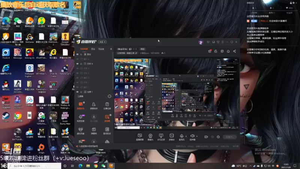Open Among Us desktop shortcut
Viewport: 300px width, 169px height.
(x=30, y=54)
